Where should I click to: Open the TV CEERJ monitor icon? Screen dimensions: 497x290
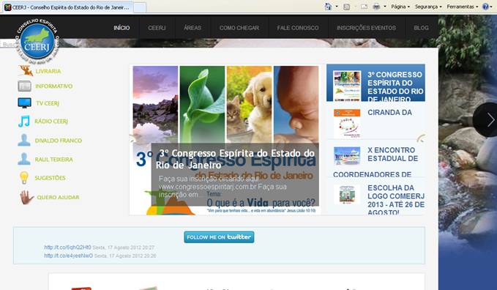click(x=24, y=103)
